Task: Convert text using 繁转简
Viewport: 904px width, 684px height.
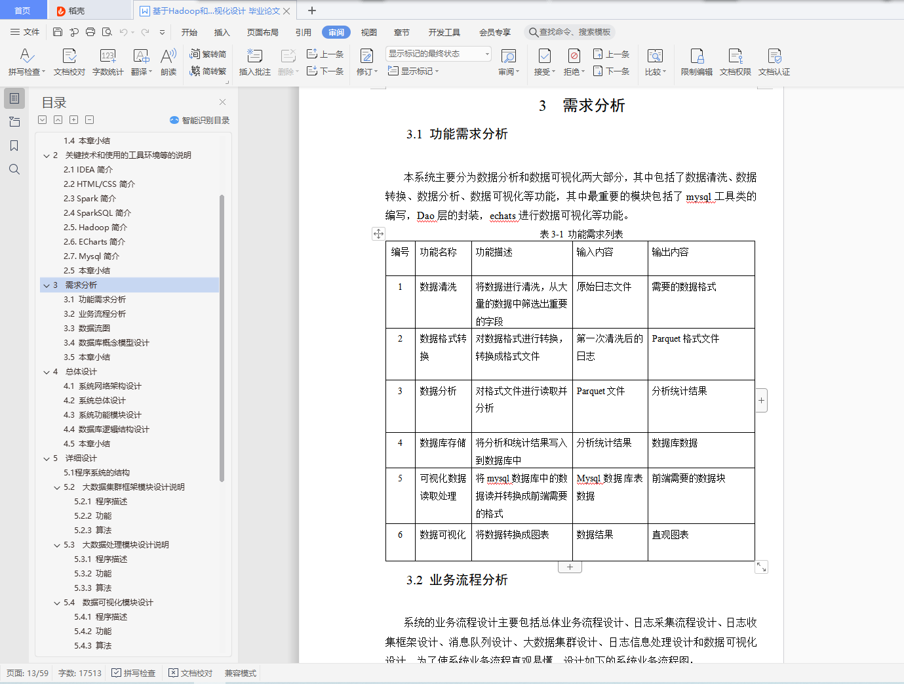Action: [x=208, y=54]
